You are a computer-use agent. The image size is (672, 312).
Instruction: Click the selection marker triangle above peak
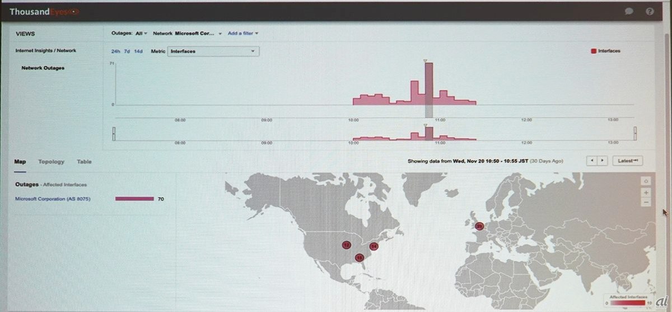coord(426,60)
